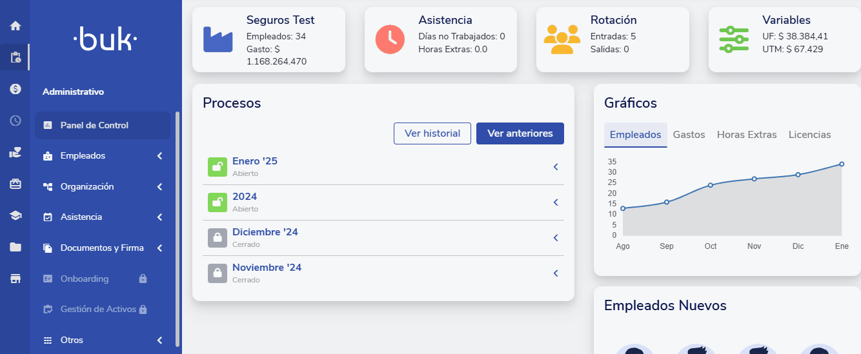Click the gray closed-lock icon for Diciembre '24
The height and width of the screenshot is (354, 861).
coord(218,237)
